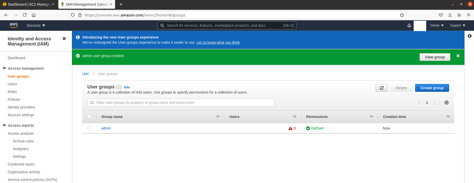Go to the previous results page
Image resolution: width=474 pixels, height=183 pixels.
(419, 103)
